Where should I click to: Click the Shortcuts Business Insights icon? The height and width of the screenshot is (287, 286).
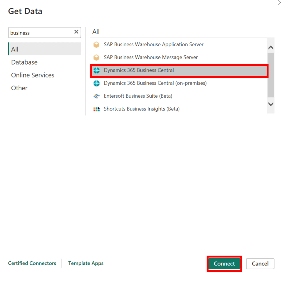click(x=97, y=109)
